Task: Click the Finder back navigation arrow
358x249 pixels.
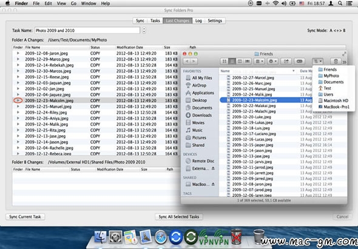Action: pyautogui.click(x=187, y=61)
